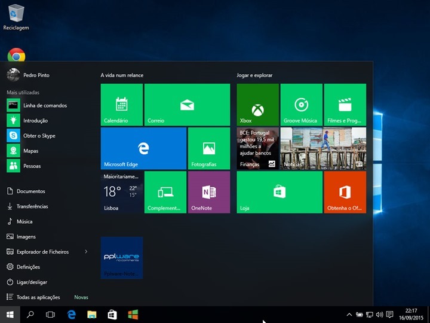Open the Finanças news tile

258,148
